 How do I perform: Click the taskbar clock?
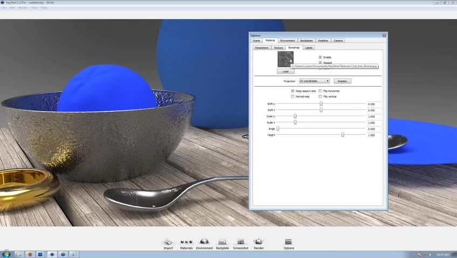click(x=442, y=255)
